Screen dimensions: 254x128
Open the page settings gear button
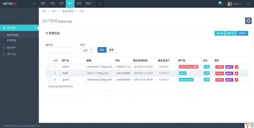(x=248, y=21)
